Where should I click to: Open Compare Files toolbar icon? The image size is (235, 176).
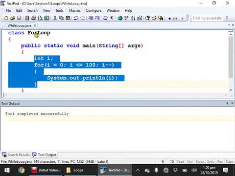(x=140, y=18)
